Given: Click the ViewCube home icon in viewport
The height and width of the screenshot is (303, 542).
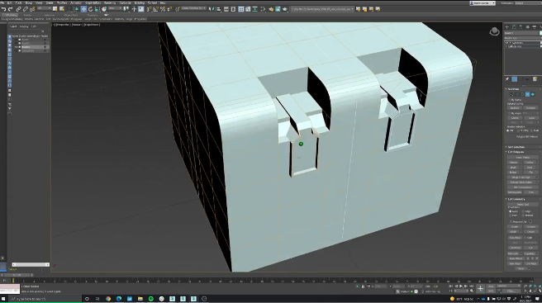Looking at the screenshot, I should coord(494,31).
